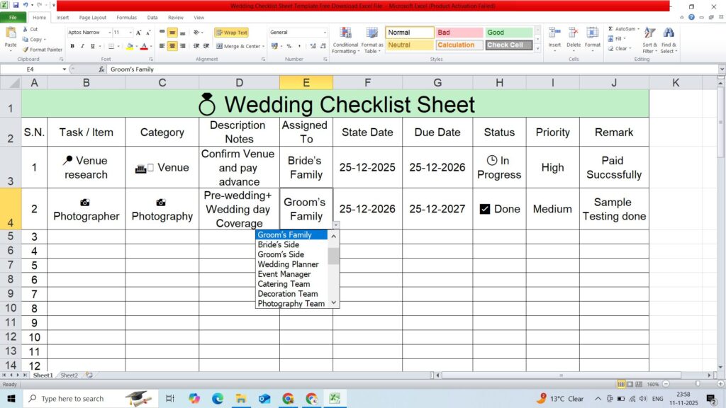726x408 pixels.
Task: Click the Insert Function fx icon
Action: click(102, 69)
